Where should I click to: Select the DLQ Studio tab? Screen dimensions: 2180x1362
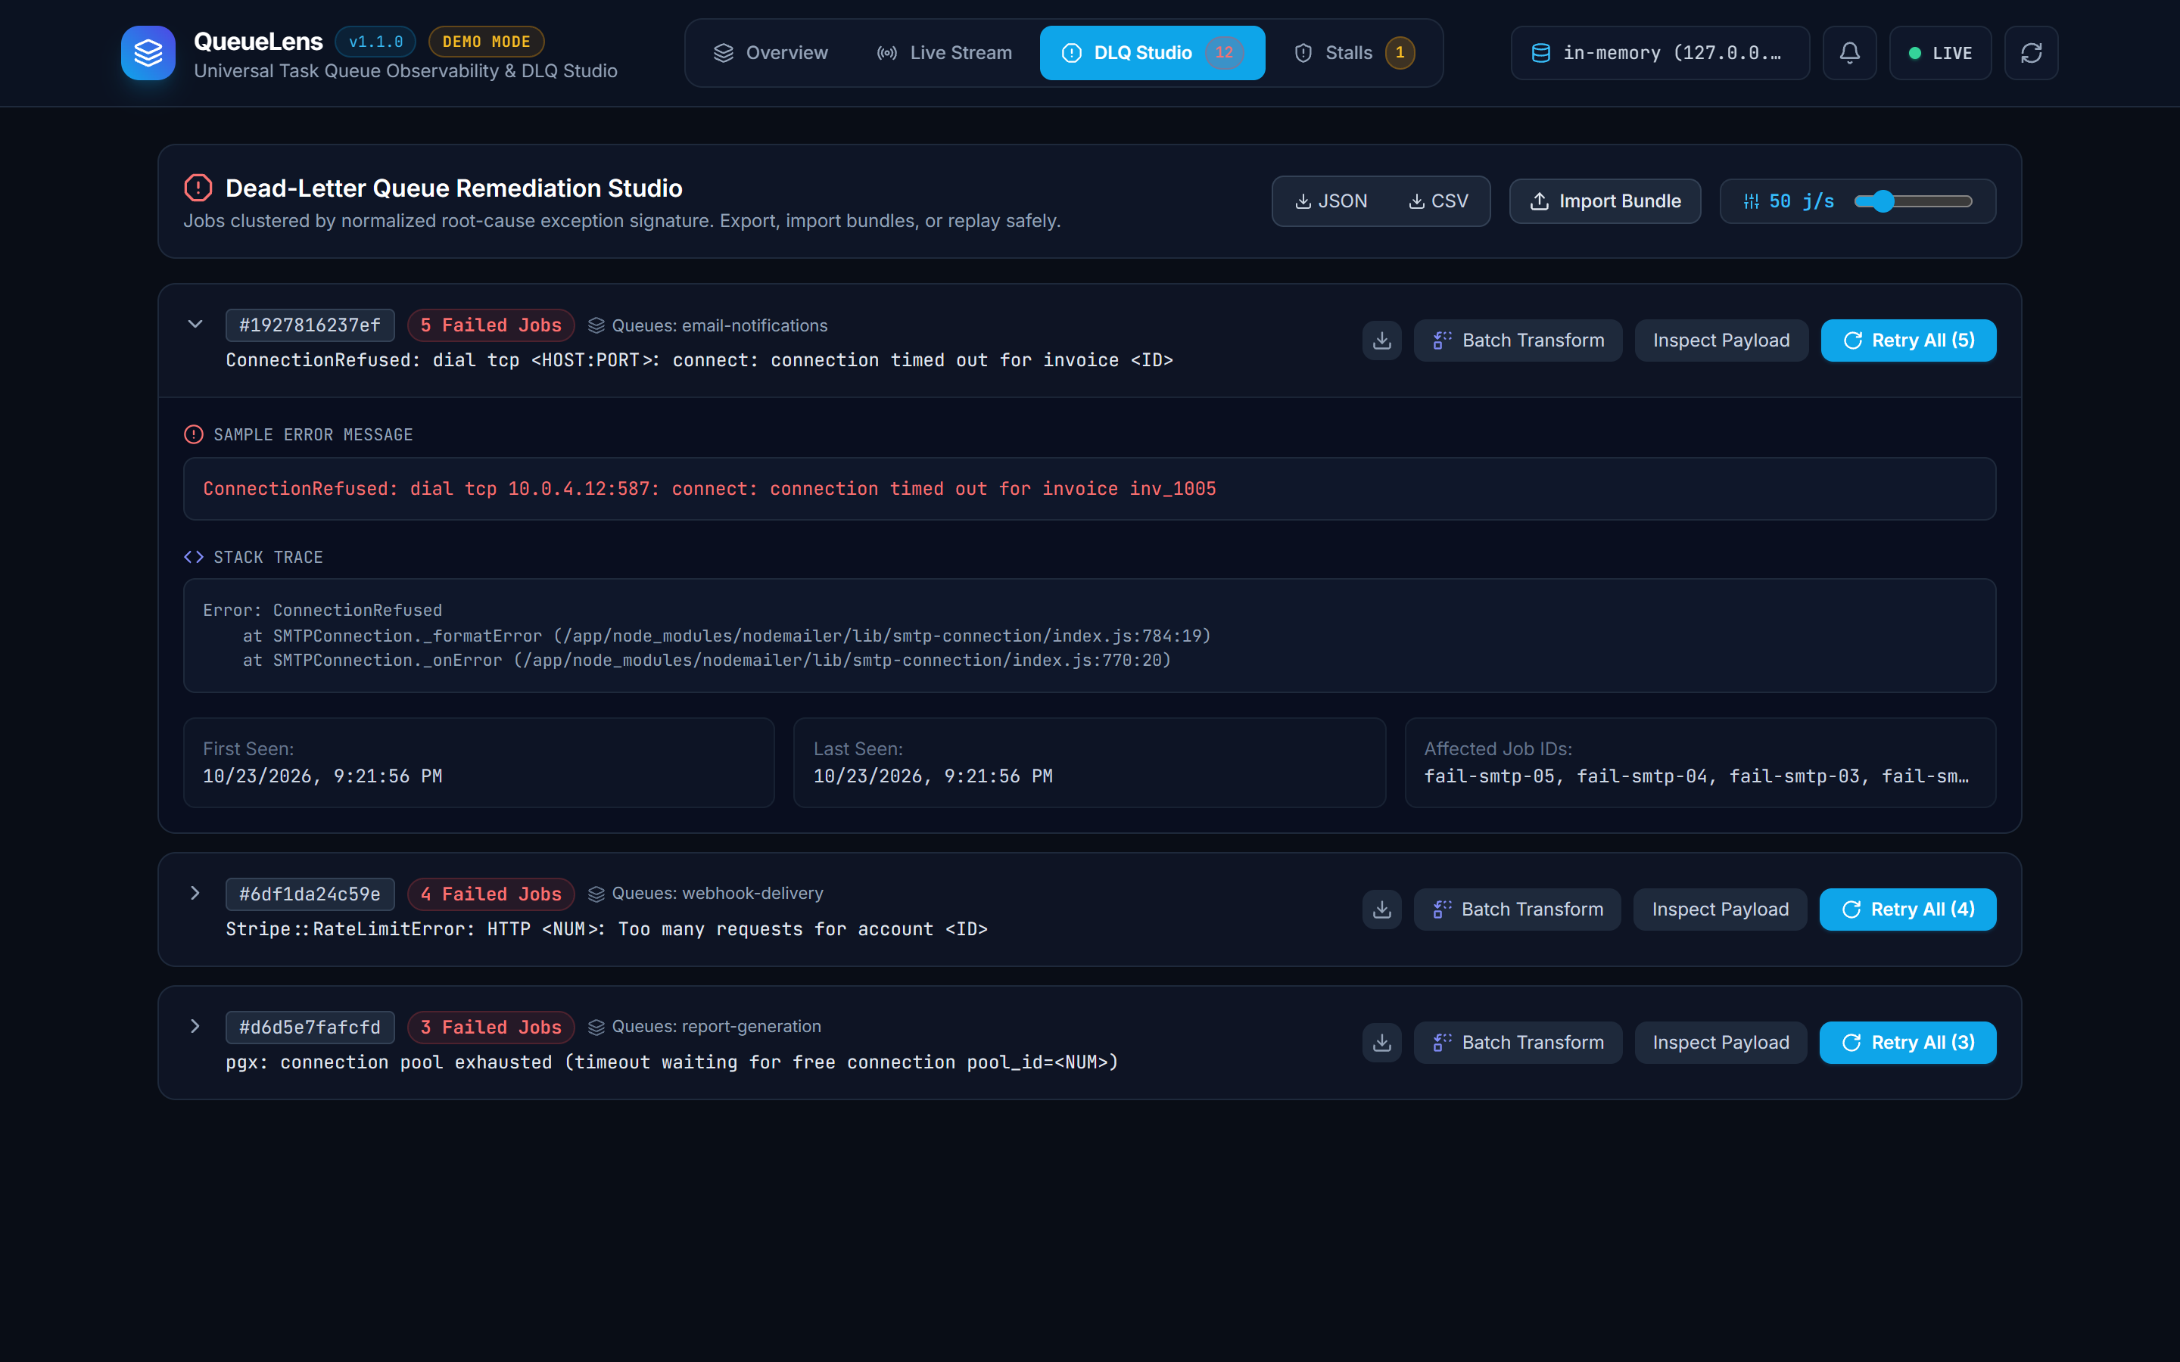1152,53
